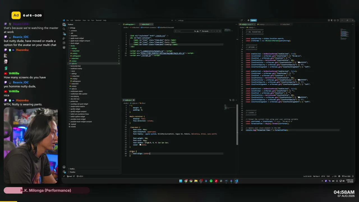Viewport: 359px width, 202px height.
Task: Open the Search view in the activity bar
Action: click(64, 29)
